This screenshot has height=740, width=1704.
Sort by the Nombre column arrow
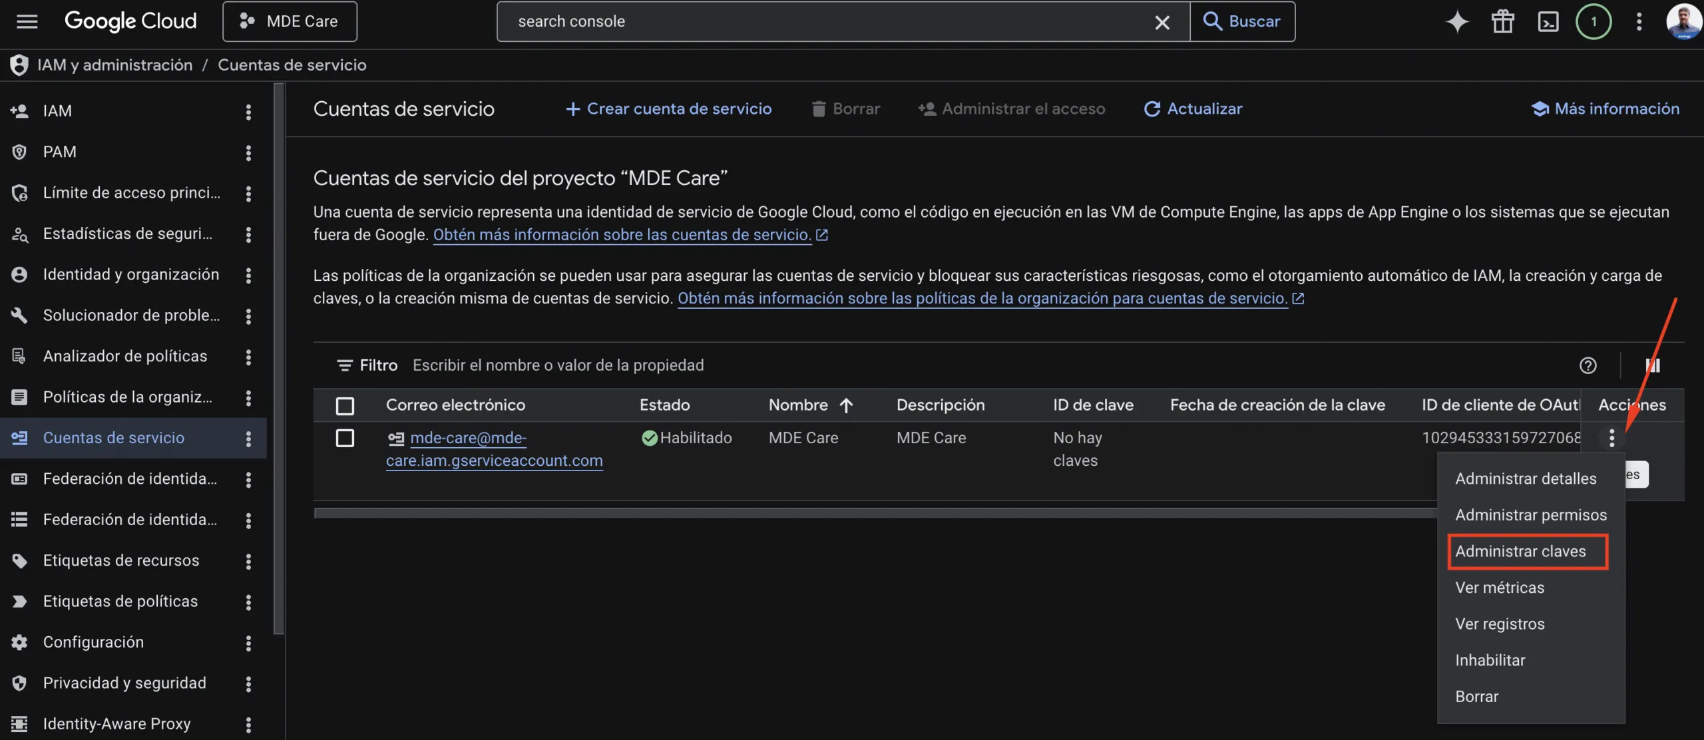click(x=846, y=405)
